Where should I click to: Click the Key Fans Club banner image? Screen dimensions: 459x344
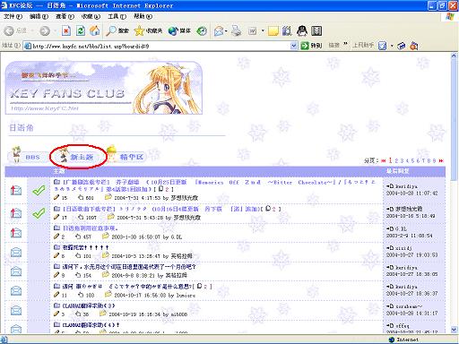[x=104, y=88]
